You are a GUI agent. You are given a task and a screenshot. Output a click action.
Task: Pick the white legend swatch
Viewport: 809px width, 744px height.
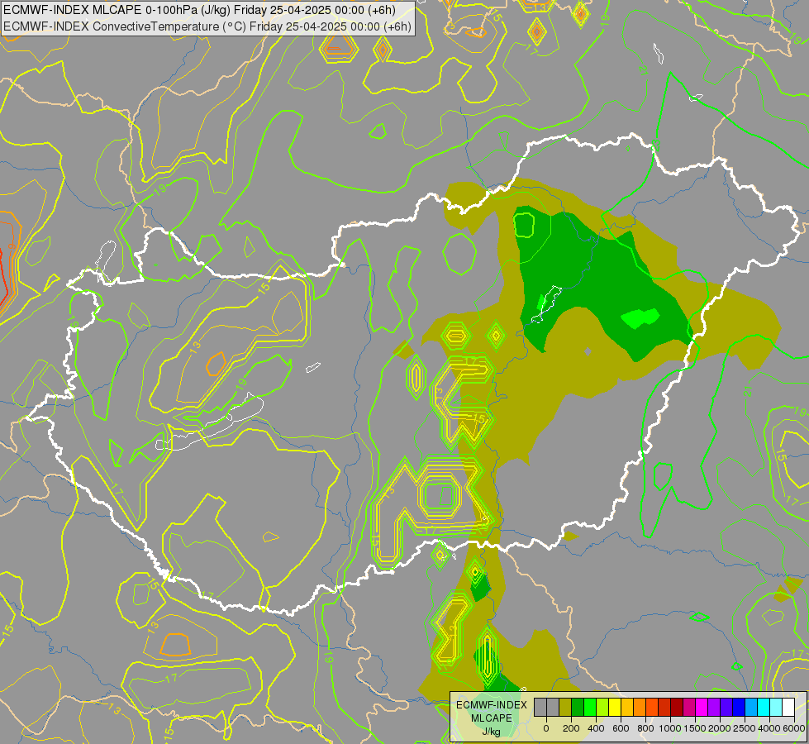pyautogui.click(x=789, y=707)
